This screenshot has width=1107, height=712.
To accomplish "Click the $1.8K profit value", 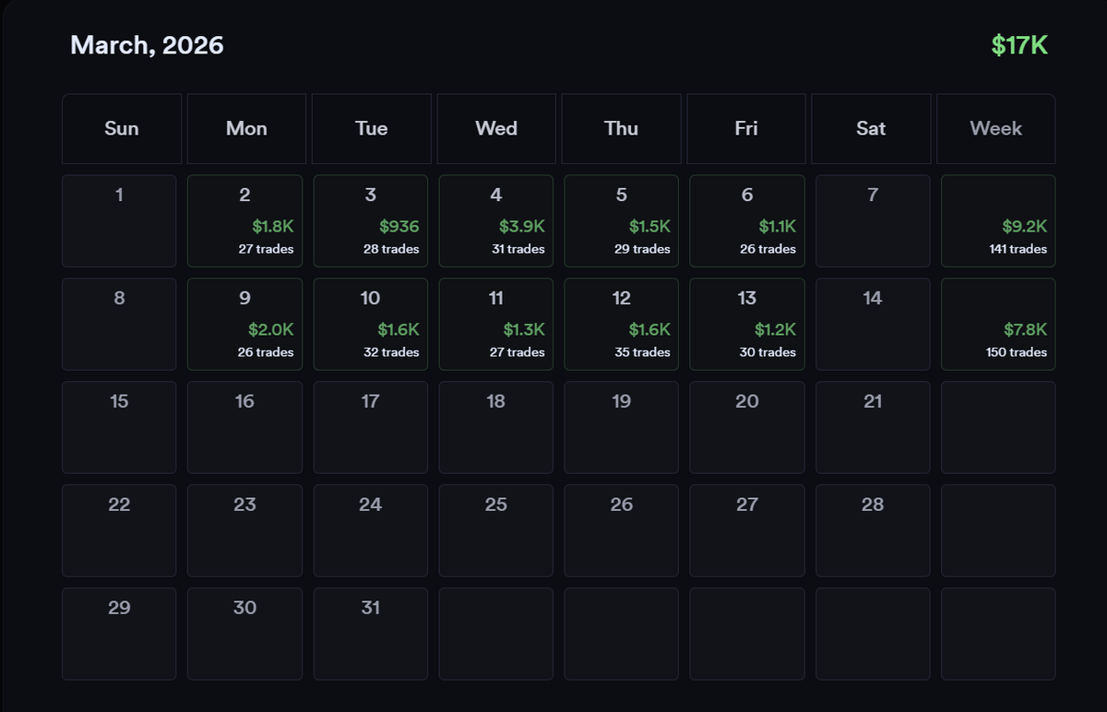I will click(x=273, y=226).
